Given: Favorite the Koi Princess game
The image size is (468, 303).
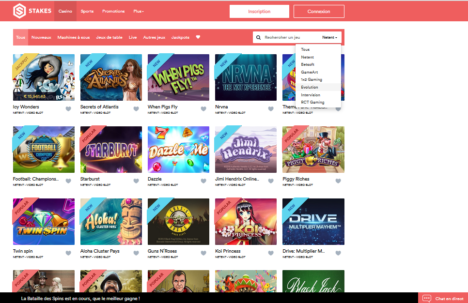Looking at the screenshot, I should 270,253.
